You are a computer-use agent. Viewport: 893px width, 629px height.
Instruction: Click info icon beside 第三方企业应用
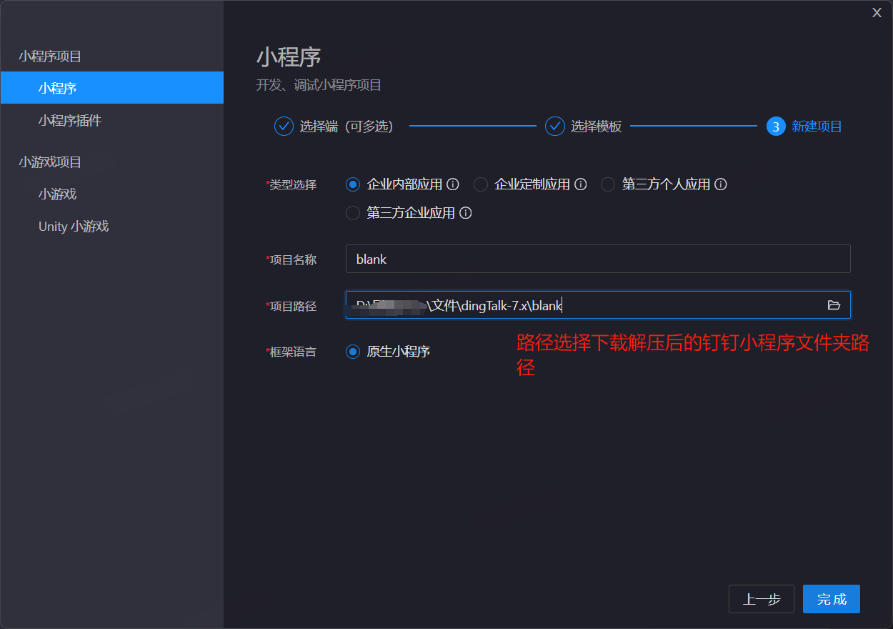pos(465,213)
